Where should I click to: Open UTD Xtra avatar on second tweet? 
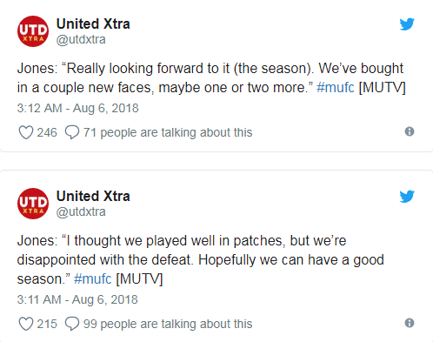33,204
